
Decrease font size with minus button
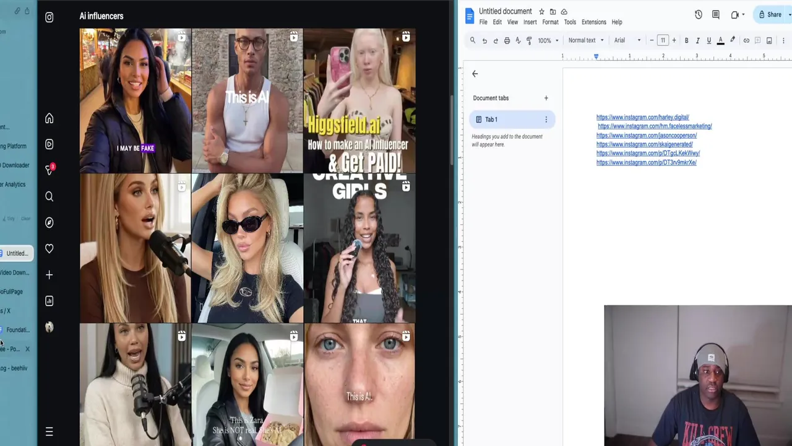pyautogui.click(x=652, y=40)
